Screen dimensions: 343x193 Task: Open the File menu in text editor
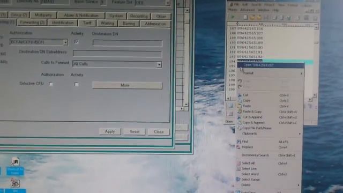point(237,5)
